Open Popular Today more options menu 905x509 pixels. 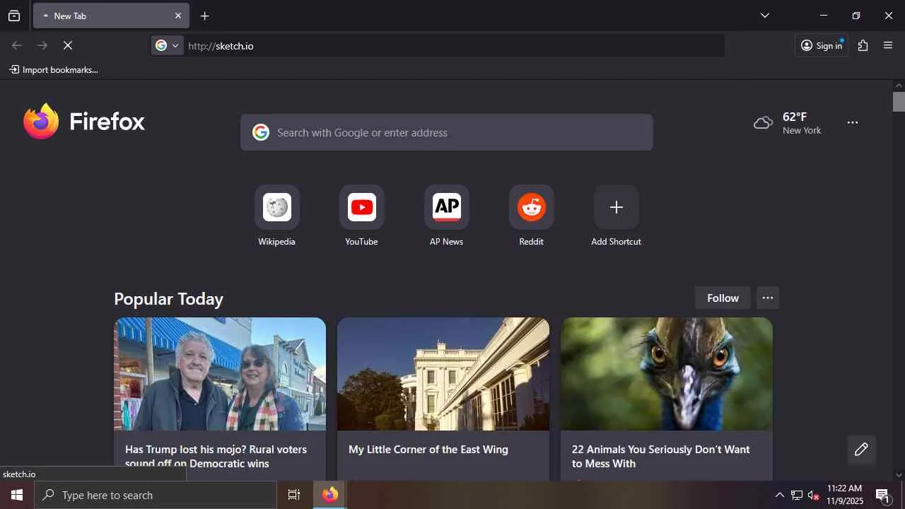click(768, 298)
